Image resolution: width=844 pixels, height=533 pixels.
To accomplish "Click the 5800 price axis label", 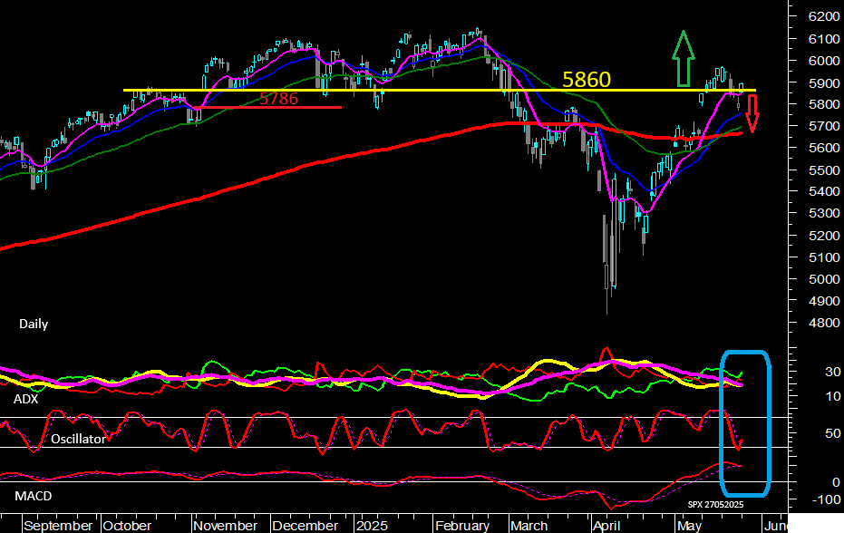I will coord(823,104).
